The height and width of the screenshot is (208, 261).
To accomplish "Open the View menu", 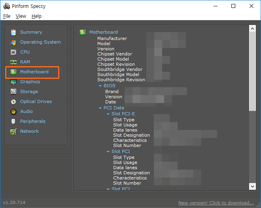I will pyautogui.click(x=21, y=16).
